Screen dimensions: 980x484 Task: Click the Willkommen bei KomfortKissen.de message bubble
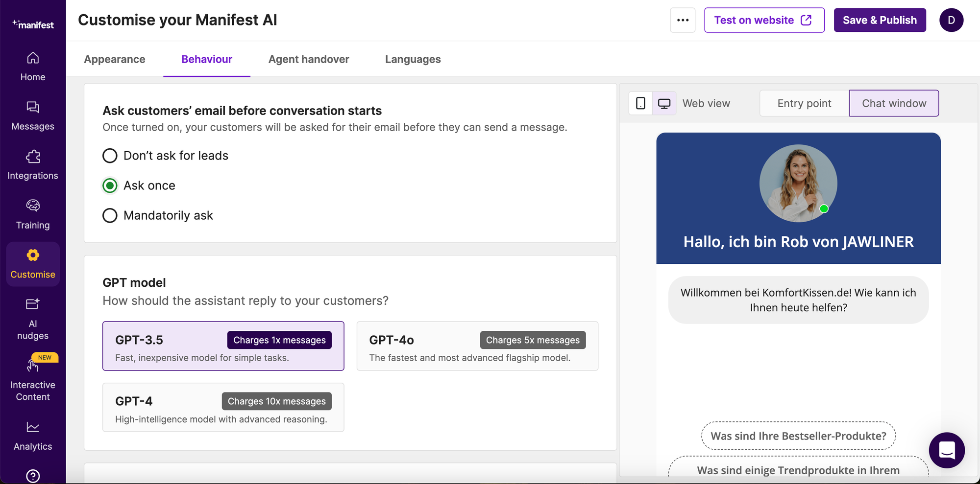(x=799, y=300)
